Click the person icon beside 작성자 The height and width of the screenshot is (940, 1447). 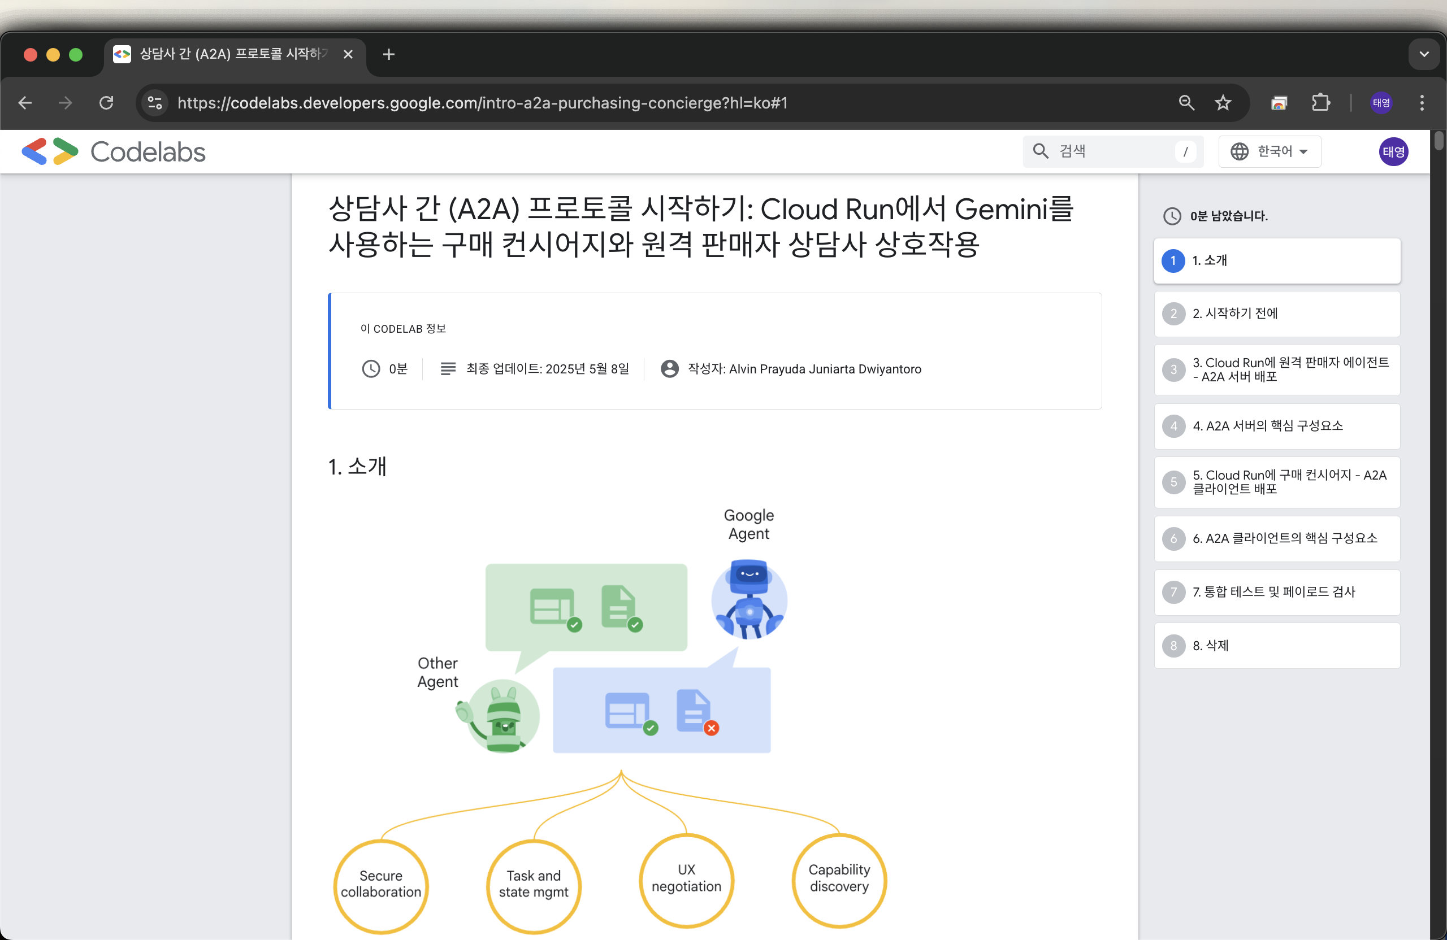click(x=669, y=369)
